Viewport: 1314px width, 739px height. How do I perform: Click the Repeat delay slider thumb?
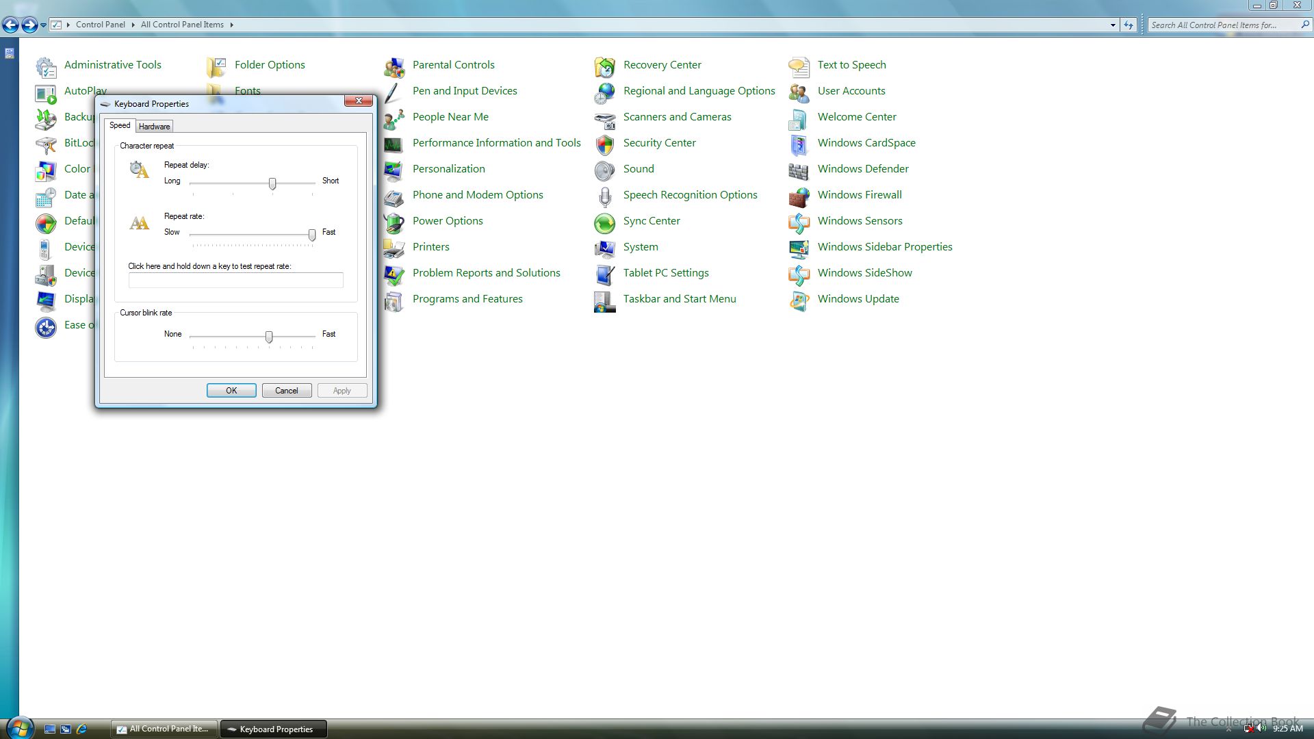click(272, 183)
